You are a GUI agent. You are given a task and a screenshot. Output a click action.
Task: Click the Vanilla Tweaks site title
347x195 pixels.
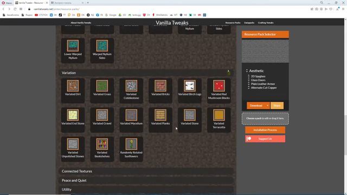point(172,23)
